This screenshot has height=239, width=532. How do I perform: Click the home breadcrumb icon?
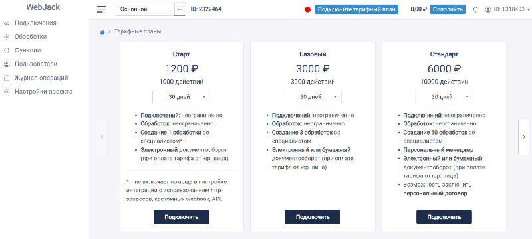102,31
